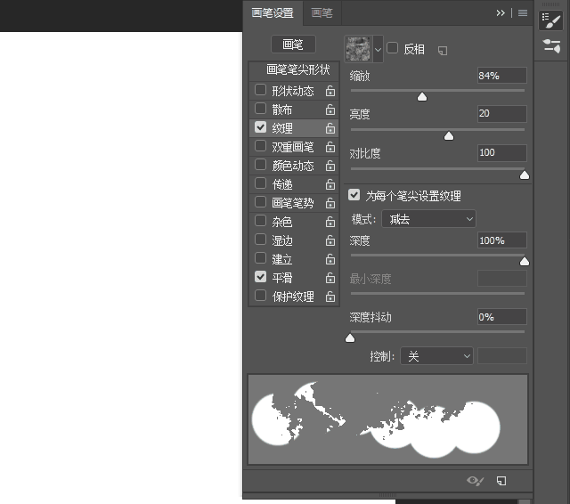The height and width of the screenshot is (504, 570).
Task: Click the 深度抖动 slider handle
Action: [350, 338]
